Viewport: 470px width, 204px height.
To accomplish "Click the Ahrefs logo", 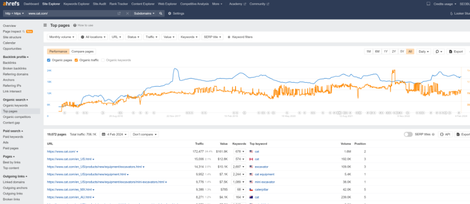I will click(x=11, y=4).
